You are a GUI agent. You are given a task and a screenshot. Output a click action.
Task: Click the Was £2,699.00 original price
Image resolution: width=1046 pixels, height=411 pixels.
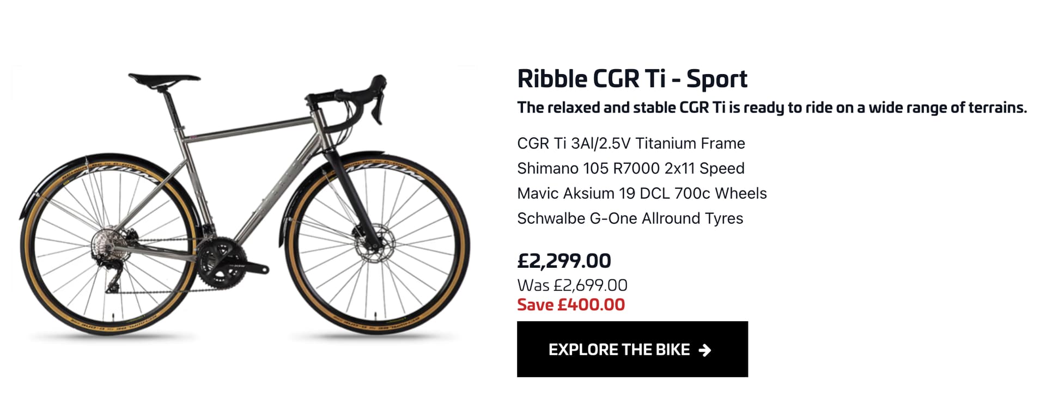click(x=572, y=285)
